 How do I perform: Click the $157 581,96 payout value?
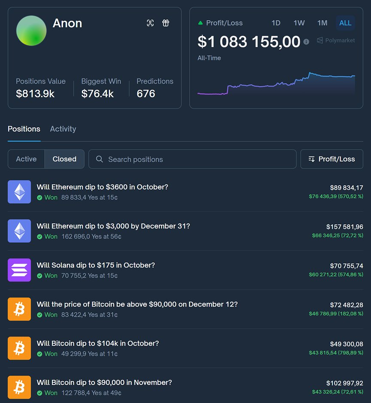click(x=344, y=227)
